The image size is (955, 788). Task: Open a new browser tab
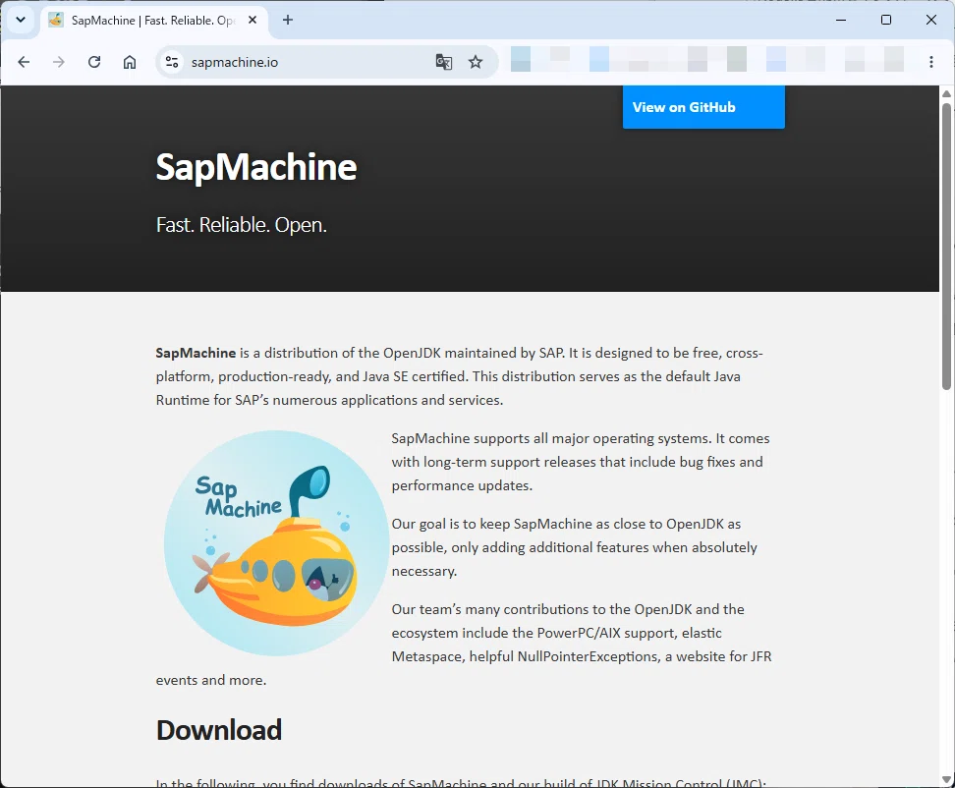(288, 20)
